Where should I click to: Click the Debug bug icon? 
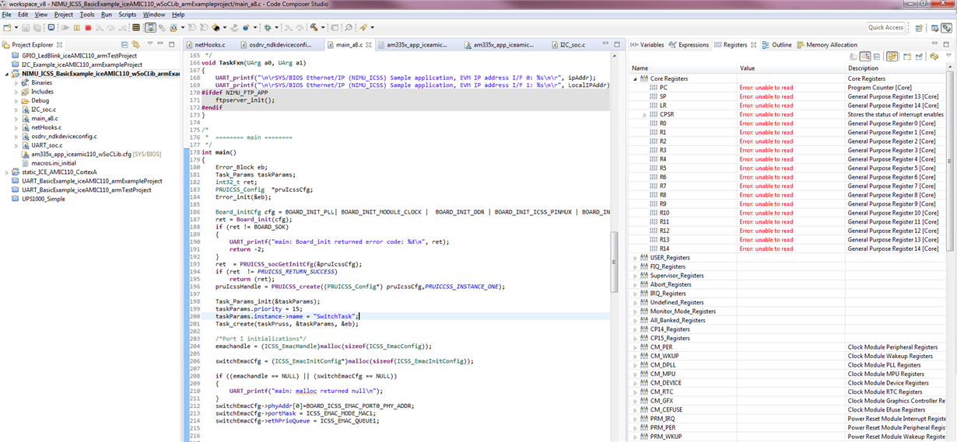(x=267, y=28)
